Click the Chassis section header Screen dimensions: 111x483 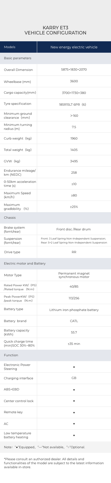(55, 218)
